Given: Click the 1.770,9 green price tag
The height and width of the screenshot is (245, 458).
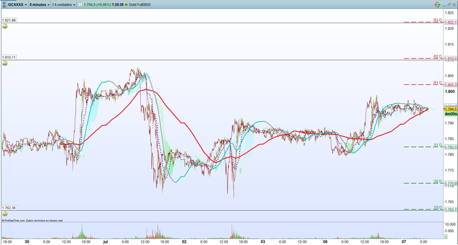Looking at the screenshot, I should click(x=451, y=183).
